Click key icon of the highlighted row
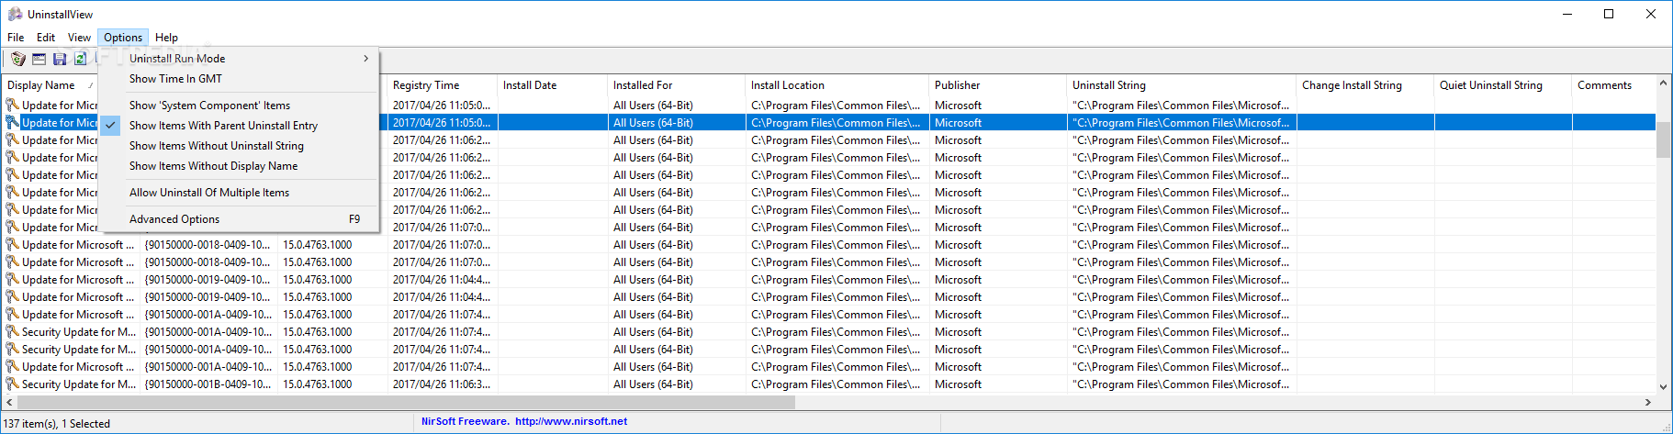The image size is (1673, 434). tap(13, 123)
